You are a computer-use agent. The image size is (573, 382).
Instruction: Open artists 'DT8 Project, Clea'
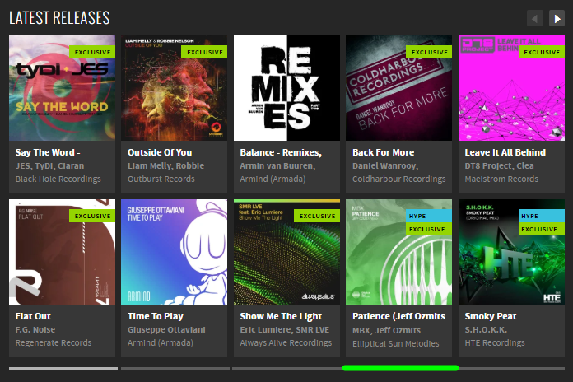pyautogui.click(x=499, y=166)
